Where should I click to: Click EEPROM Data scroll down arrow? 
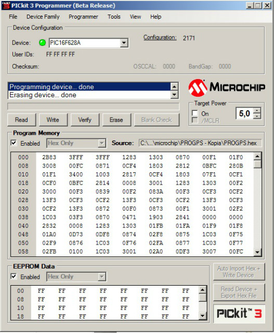point(202,316)
